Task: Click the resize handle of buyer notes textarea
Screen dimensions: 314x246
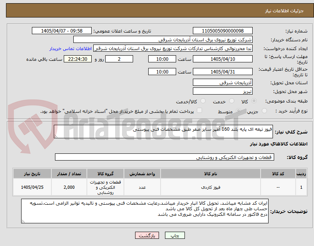Action: pyautogui.click(x=23, y=221)
